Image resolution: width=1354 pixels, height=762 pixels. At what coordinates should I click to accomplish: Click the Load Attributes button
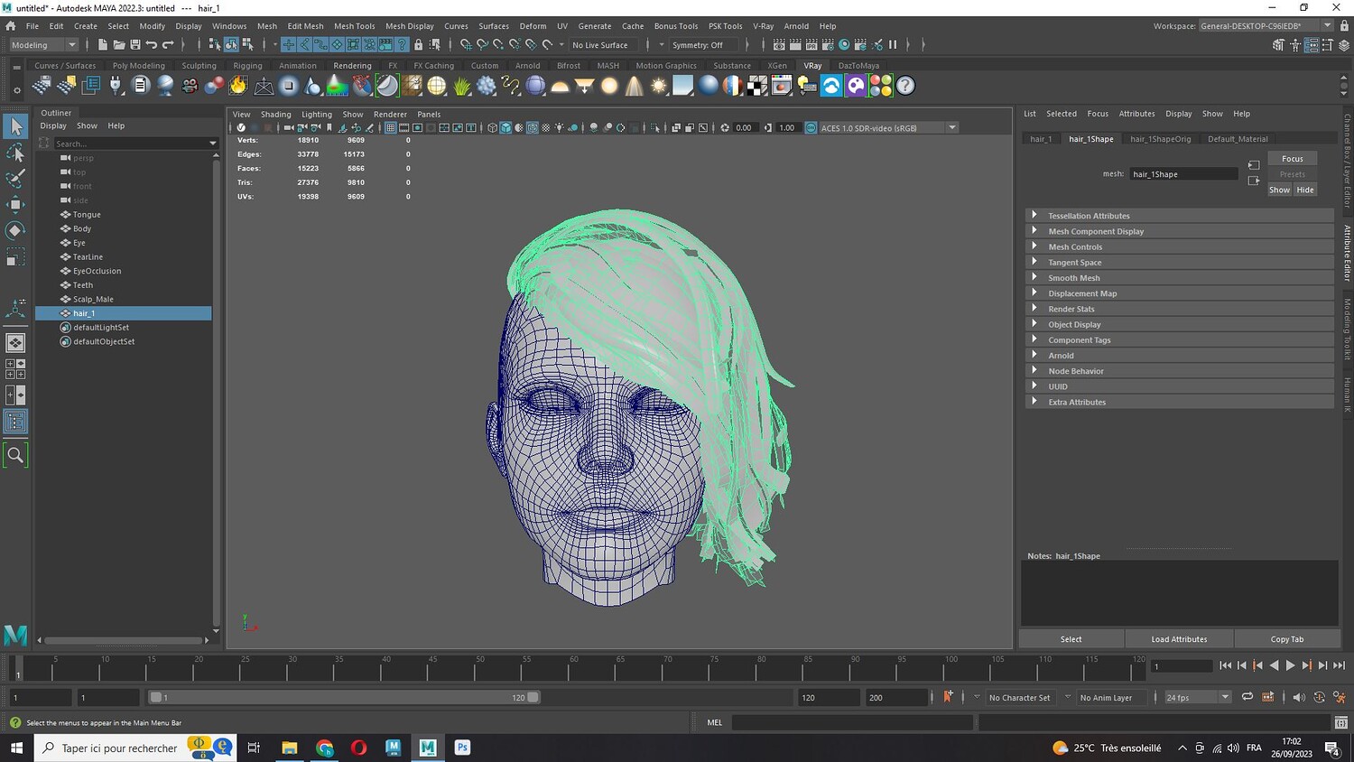1179,639
